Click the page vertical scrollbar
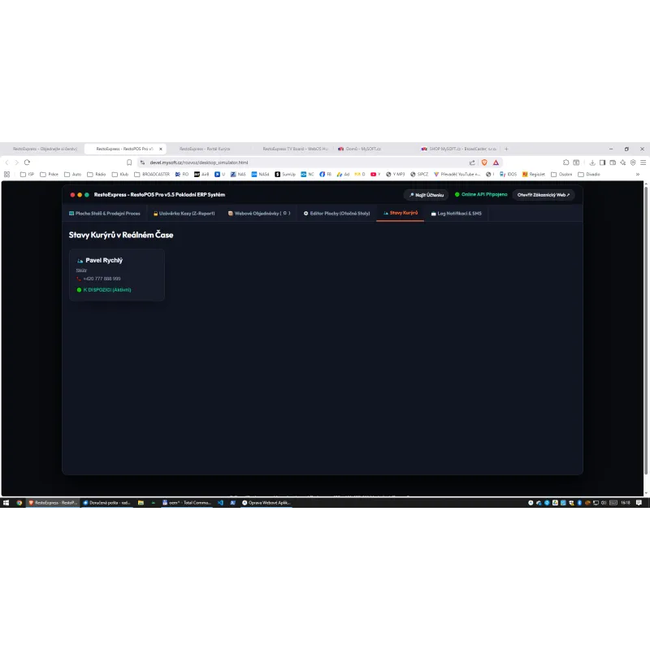The width and height of the screenshot is (650, 650). click(x=646, y=331)
